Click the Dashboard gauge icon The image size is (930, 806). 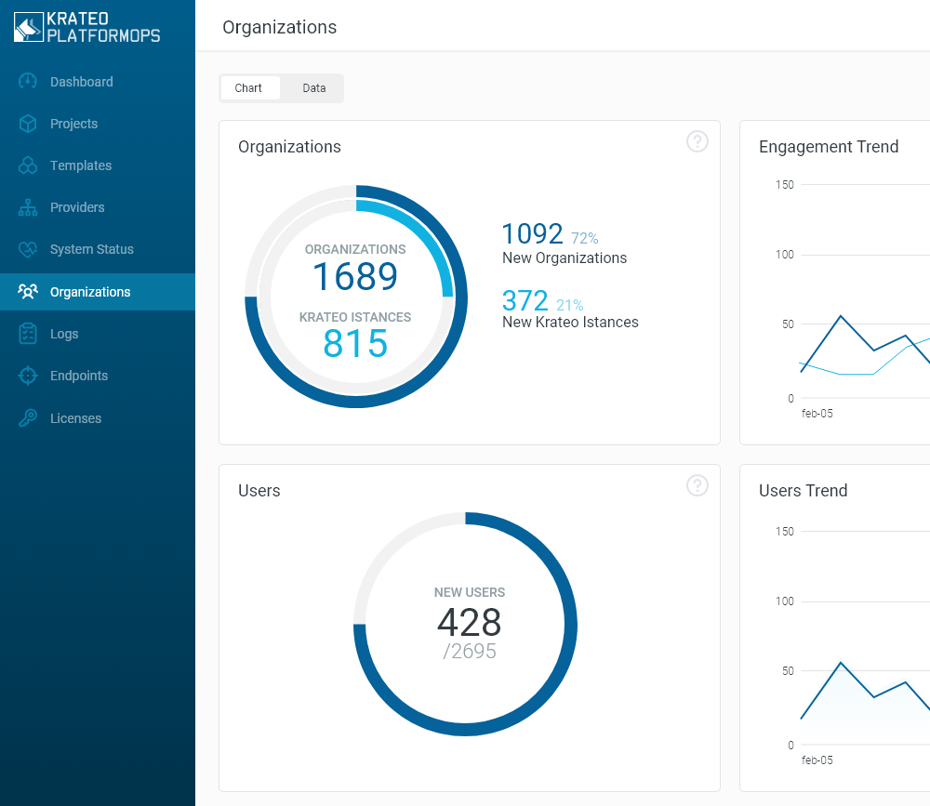click(28, 82)
